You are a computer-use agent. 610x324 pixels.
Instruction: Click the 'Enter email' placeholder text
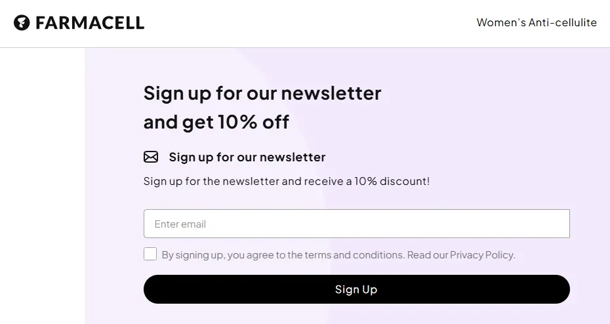[x=180, y=224]
